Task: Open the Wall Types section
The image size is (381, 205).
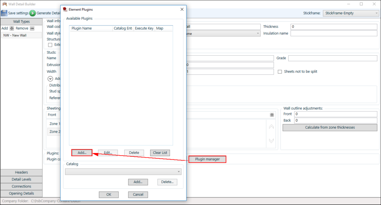Action: [21, 21]
